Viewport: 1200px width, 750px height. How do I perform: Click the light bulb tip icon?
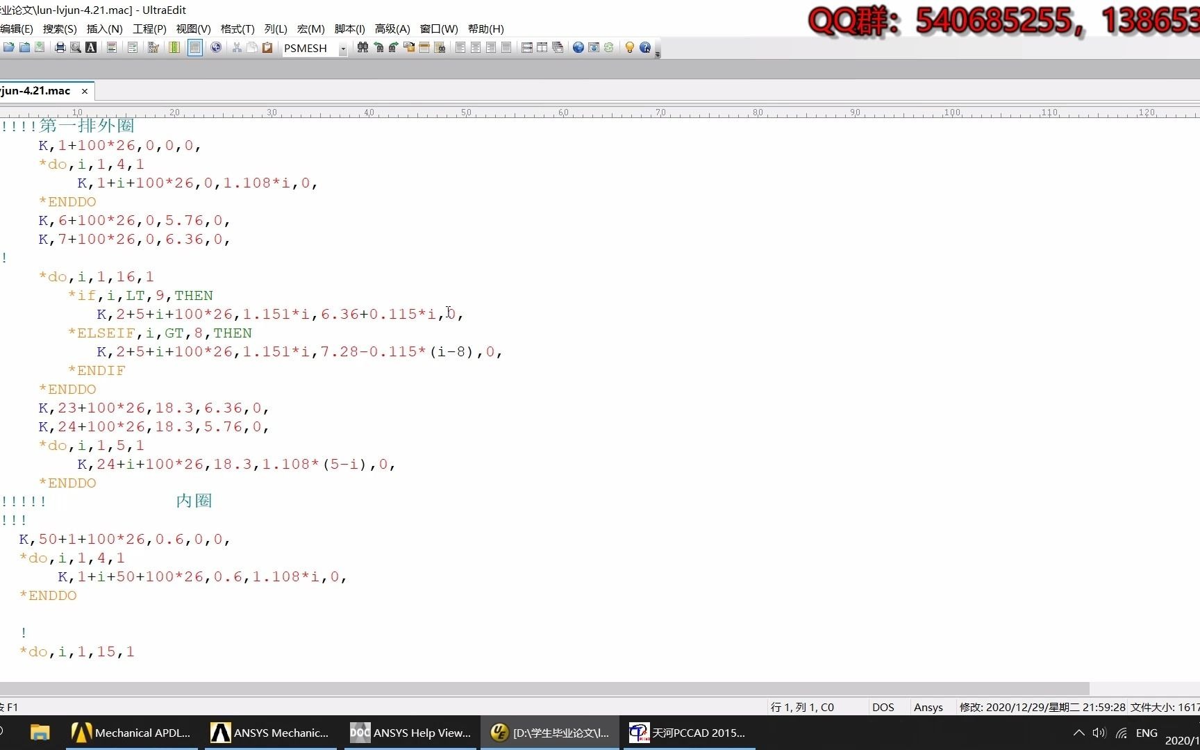(x=630, y=47)
